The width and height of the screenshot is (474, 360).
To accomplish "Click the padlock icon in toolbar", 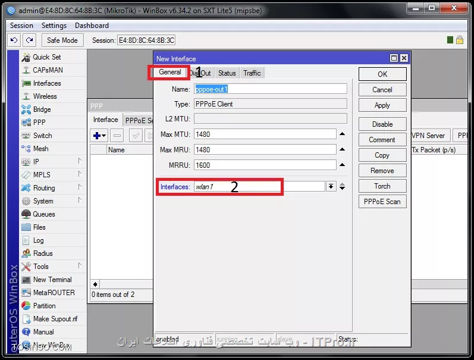I will click(460, 40).
